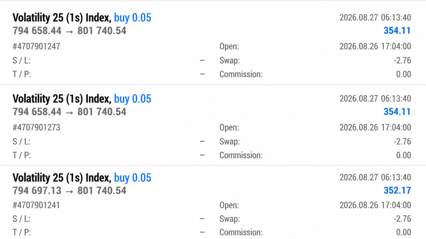Image resolution: width=426 pixels, height=239 pixels.
Task: Tap the 352.17 profit value
Action: [x=397, y=190]
